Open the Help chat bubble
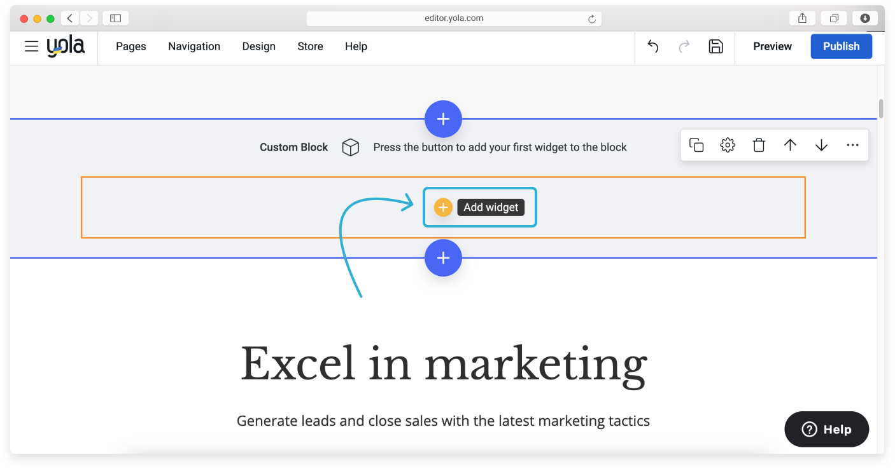Viewport: 895px width, 469px height. pyautogui.click(x=826, y=429)
